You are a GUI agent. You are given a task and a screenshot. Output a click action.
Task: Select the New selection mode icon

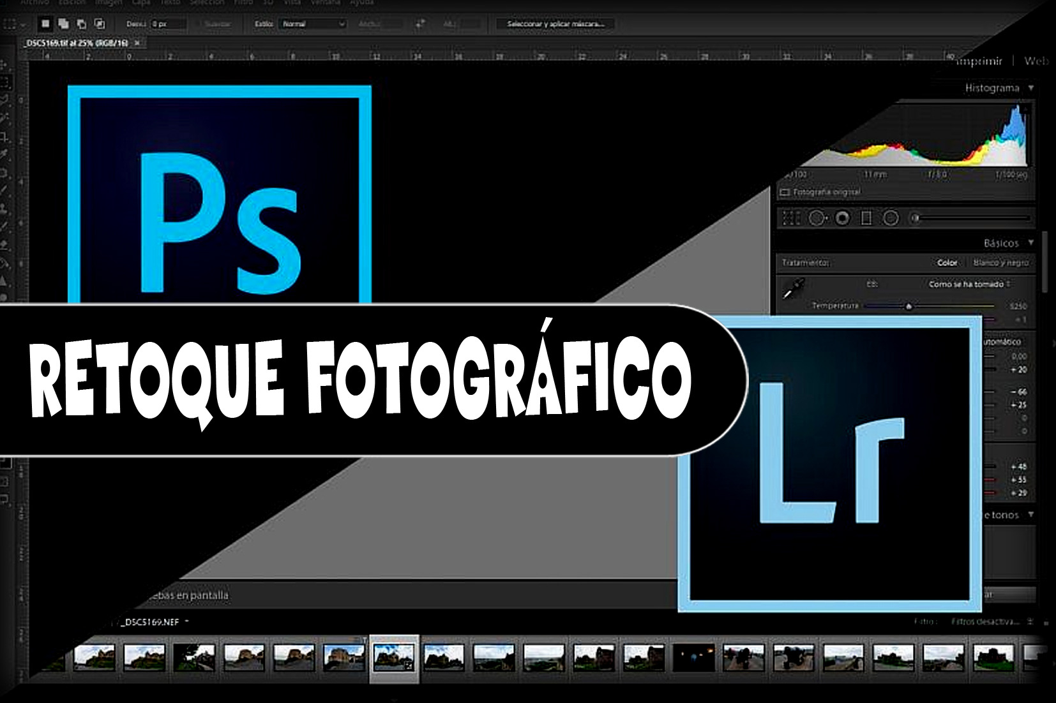(x=45, y=24)
